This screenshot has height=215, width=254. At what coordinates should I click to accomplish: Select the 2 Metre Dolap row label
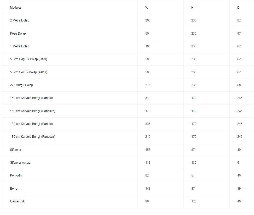click(20, 20)
